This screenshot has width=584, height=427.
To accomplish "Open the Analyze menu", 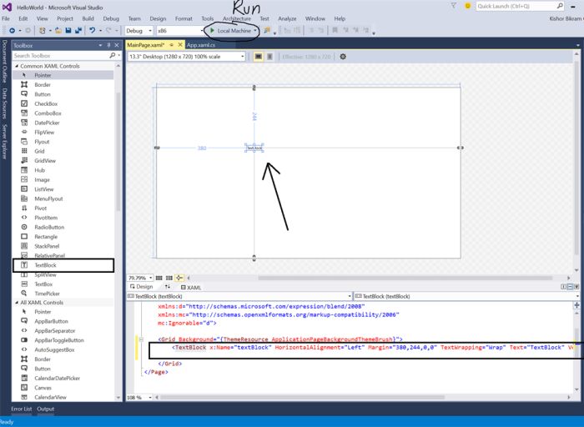I will (x=287, y=18).
